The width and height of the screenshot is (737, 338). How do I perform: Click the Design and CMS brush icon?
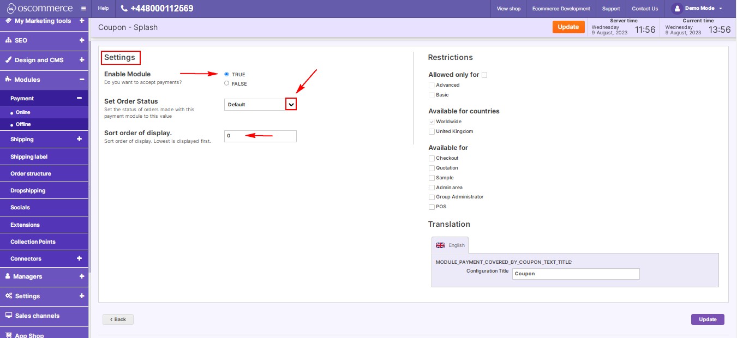(8, 60)
